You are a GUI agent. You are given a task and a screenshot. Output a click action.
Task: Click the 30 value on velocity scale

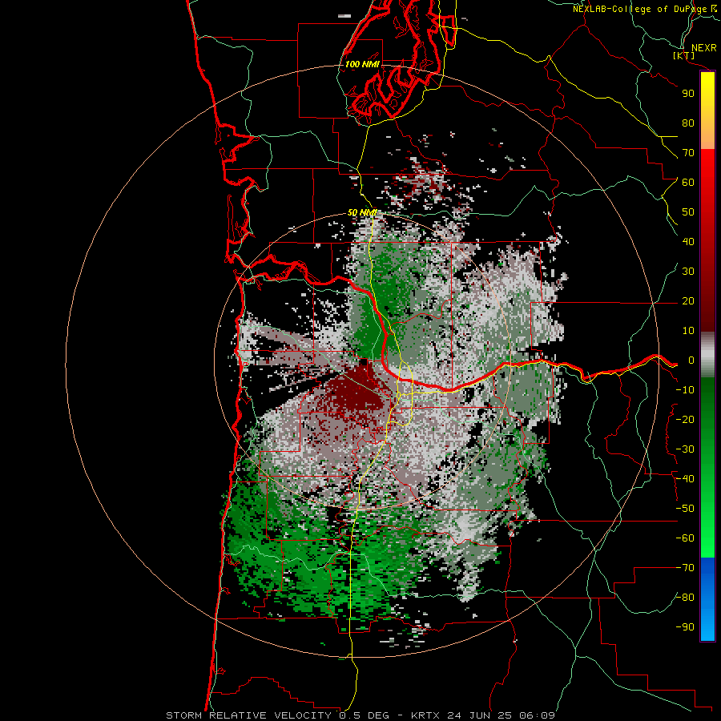click(x=688, y=272)
